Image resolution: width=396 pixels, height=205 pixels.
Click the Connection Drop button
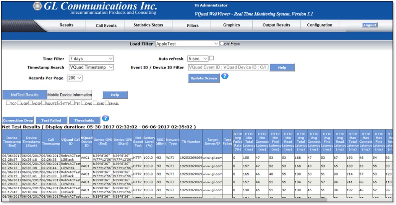point(18,120)
